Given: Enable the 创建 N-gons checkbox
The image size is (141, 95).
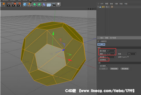Looking at the screenshot, I should (128, 57).
